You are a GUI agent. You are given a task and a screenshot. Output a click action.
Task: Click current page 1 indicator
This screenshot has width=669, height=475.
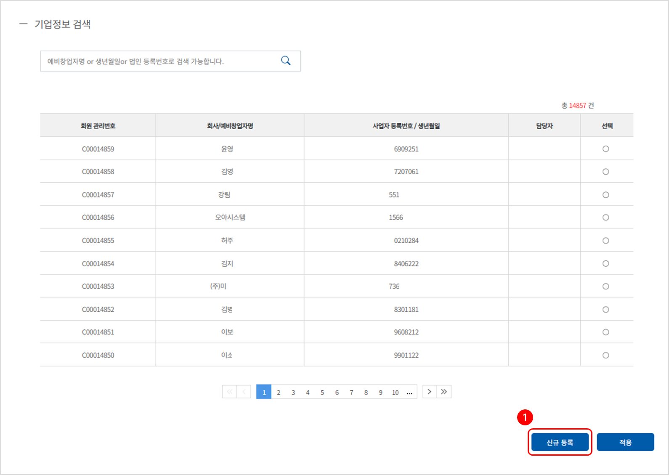(264, 392)
